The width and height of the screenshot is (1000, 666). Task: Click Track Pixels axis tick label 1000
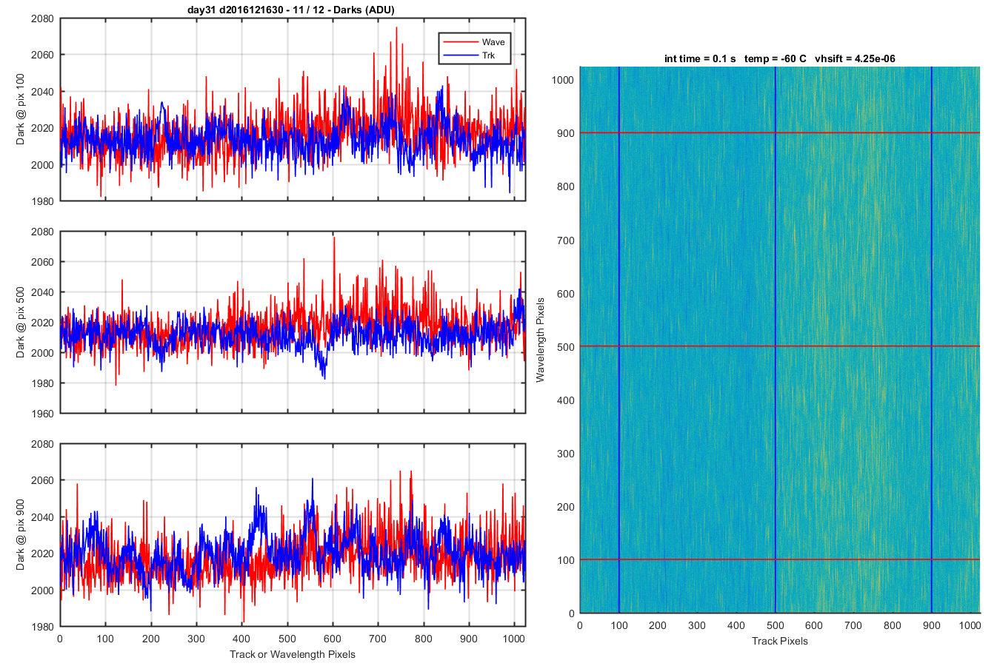[x=970, y=625]
